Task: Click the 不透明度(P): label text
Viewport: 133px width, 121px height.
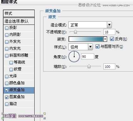Action: [x=56, y=32]
